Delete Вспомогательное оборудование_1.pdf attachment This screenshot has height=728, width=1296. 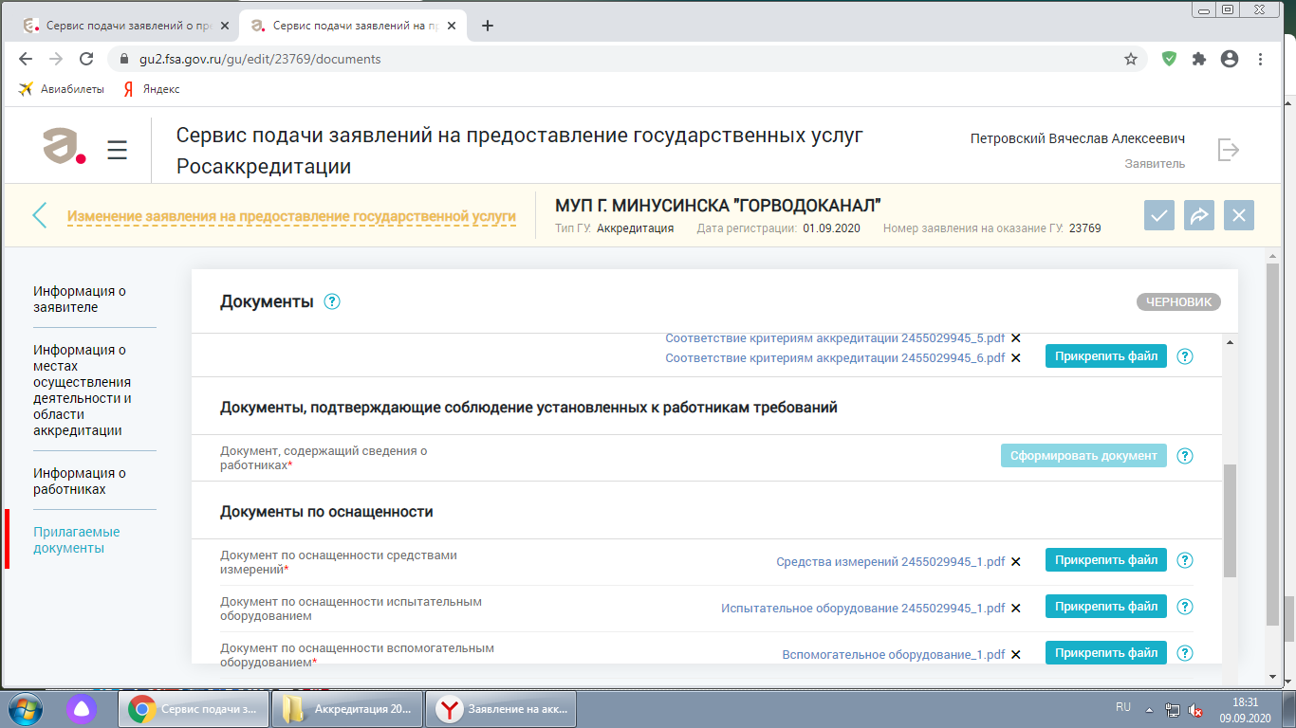click(1016, 654)
